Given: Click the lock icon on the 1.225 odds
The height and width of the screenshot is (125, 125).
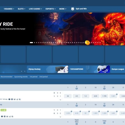Looking at the screenshot, I should [x=71, y=111].
